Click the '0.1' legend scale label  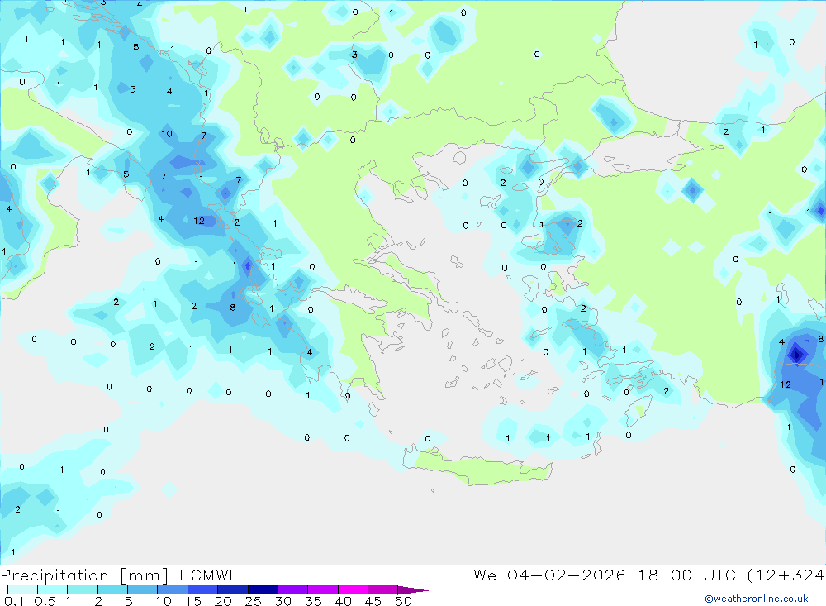tap(14, 601)
